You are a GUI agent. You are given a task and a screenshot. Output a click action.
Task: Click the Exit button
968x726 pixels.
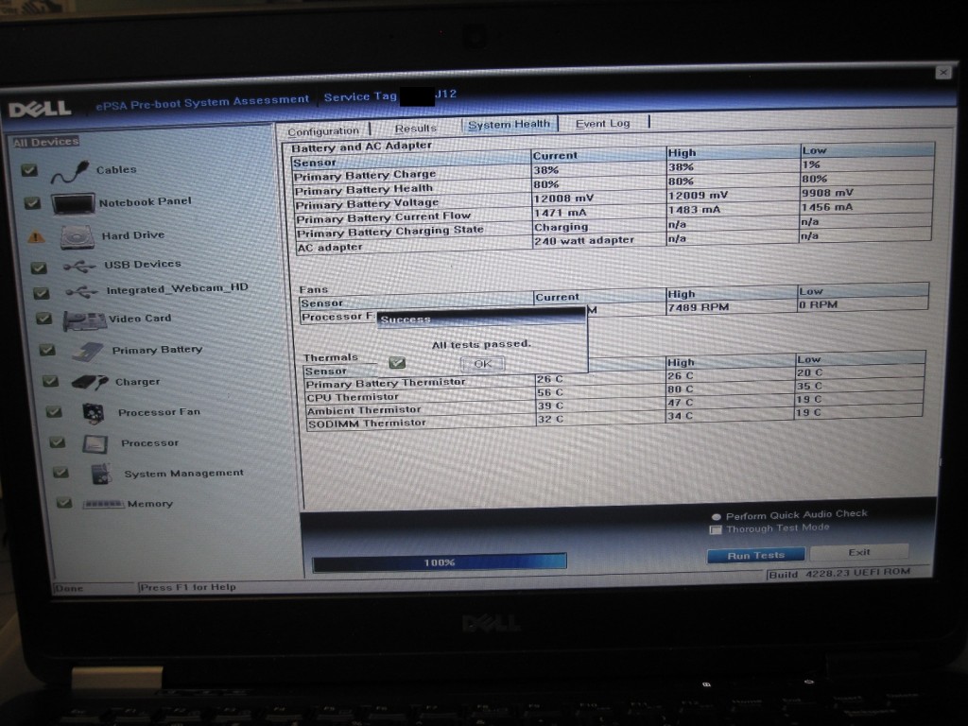tap(858, 552)
